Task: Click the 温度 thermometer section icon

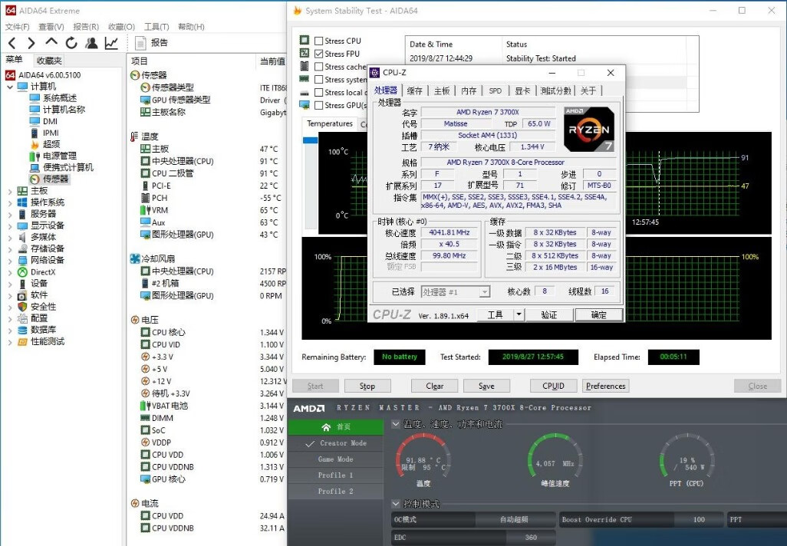Action: pyautogui.click(x=133, y=136)
